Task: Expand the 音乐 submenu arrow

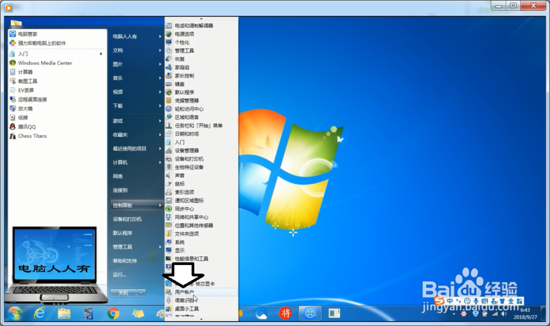Action: click(x=160, y=78)
